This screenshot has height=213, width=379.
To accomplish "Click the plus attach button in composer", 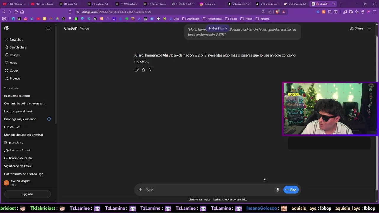I will pos(140,190).
